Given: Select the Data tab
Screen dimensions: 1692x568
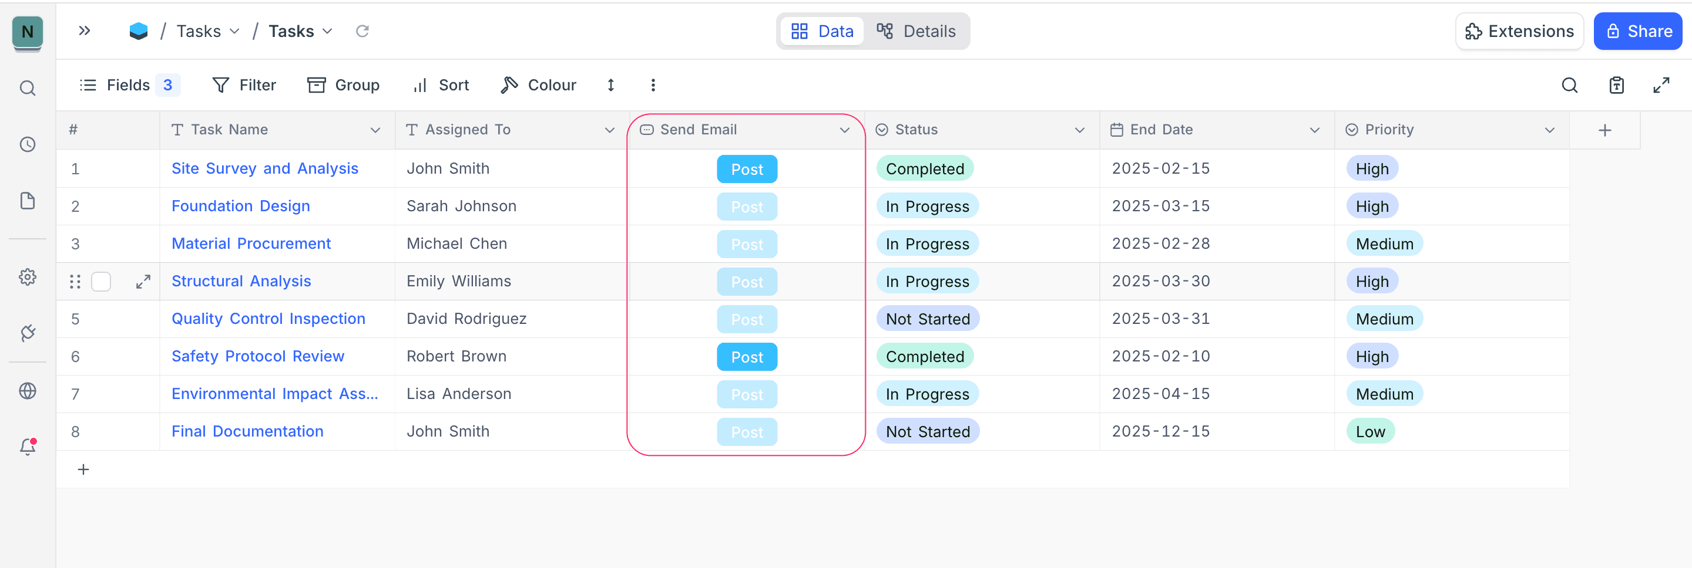Looking at the screenshot, I should pos(822,31).
